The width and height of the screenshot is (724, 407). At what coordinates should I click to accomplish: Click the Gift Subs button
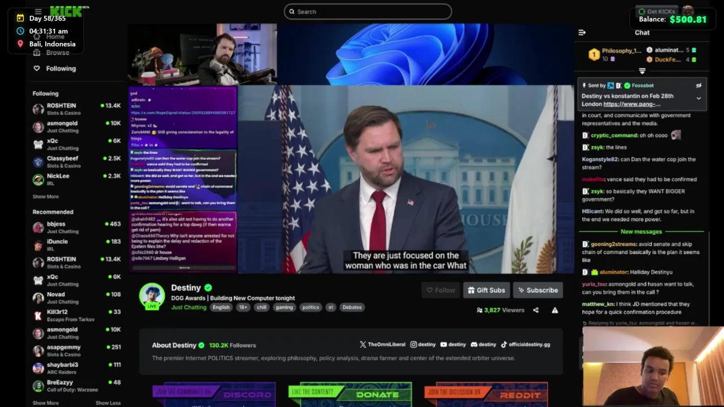coord(486,290)
